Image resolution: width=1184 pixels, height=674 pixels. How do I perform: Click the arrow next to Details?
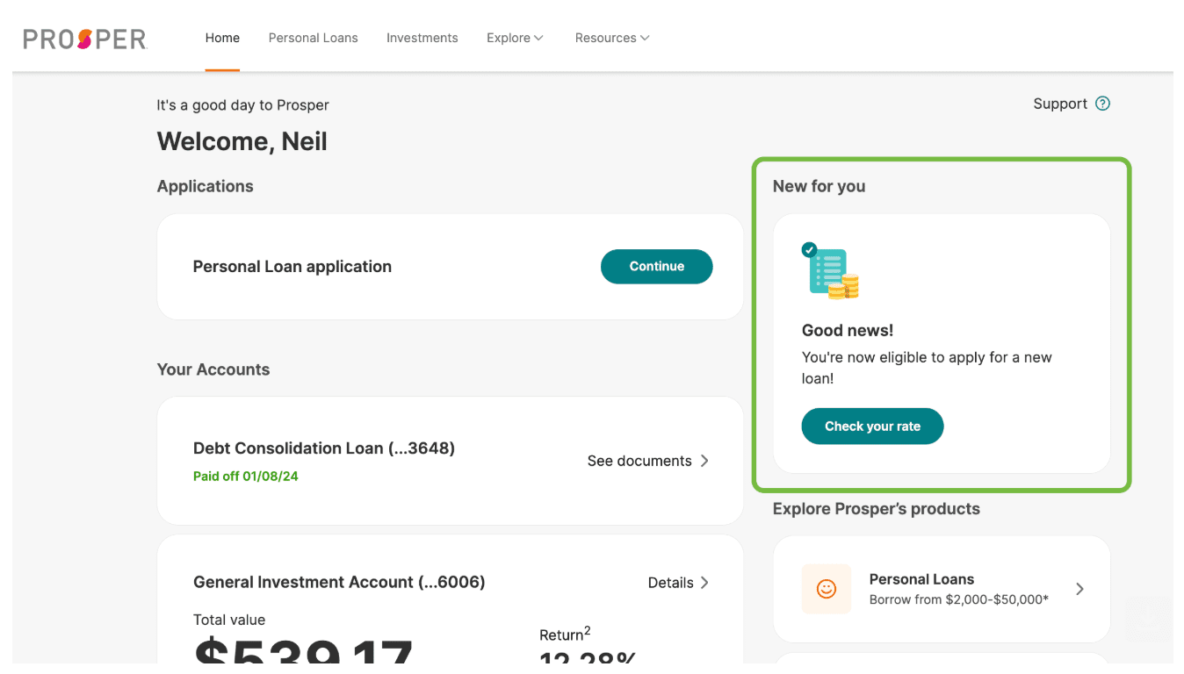coord(704,583)
